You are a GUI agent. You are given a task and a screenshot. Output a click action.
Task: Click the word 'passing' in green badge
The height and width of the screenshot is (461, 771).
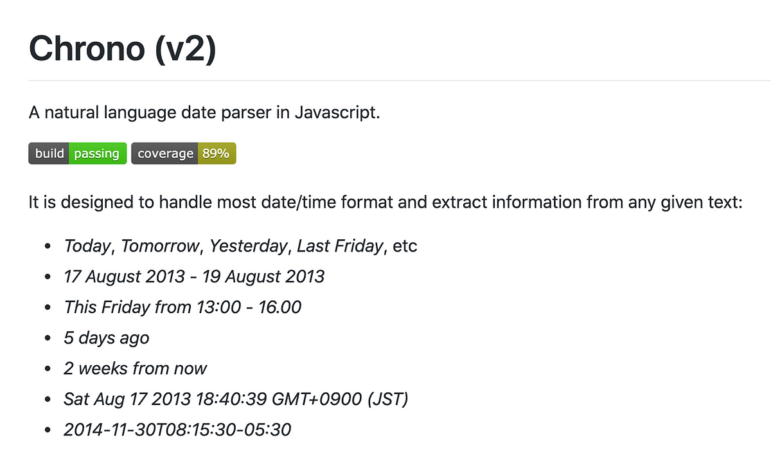pyautogui.click(x=97, y=154)
